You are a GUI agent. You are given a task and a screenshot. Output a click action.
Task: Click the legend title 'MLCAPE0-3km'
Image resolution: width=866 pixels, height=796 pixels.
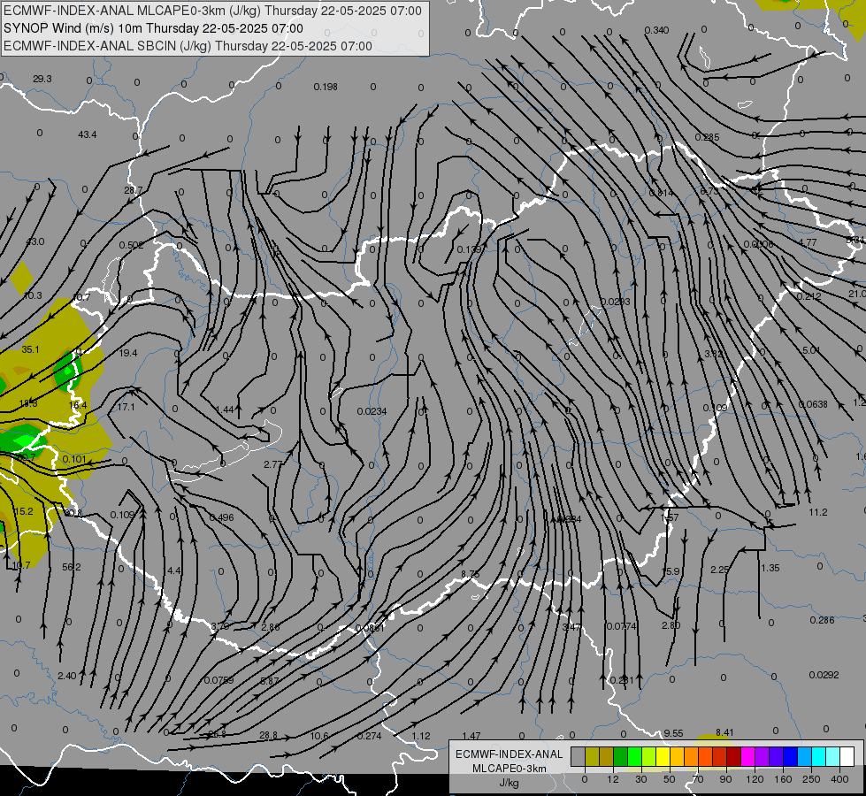point(510,769)
